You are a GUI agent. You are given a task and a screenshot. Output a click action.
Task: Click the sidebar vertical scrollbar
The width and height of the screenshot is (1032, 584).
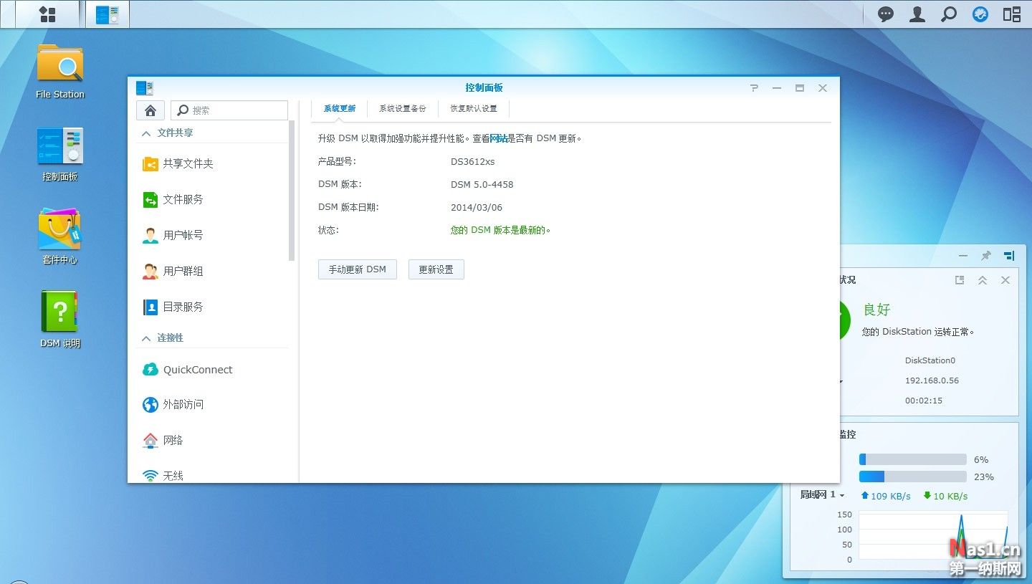292,191
